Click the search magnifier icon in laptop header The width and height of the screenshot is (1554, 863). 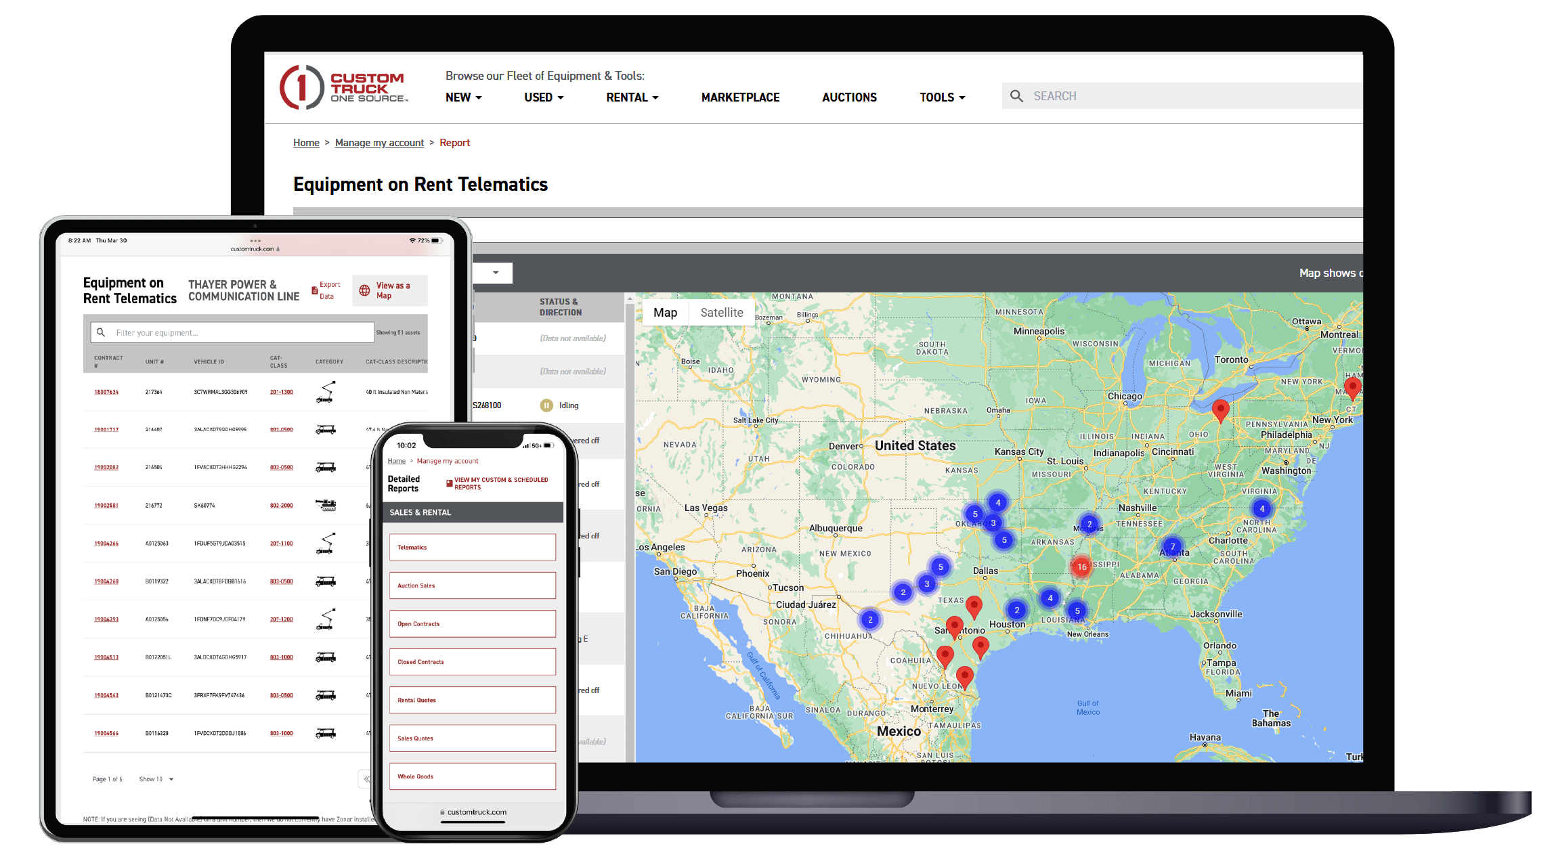pyautogui.click(x=1016, y=96)
